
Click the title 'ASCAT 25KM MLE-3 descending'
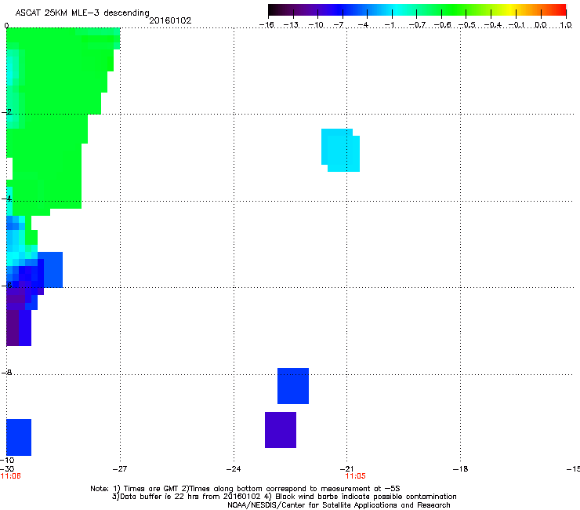[x=82, y=13]
